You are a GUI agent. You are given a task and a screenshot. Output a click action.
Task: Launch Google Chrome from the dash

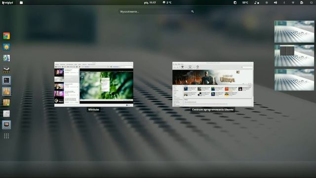pyautogui.click(x=6, y=36)
